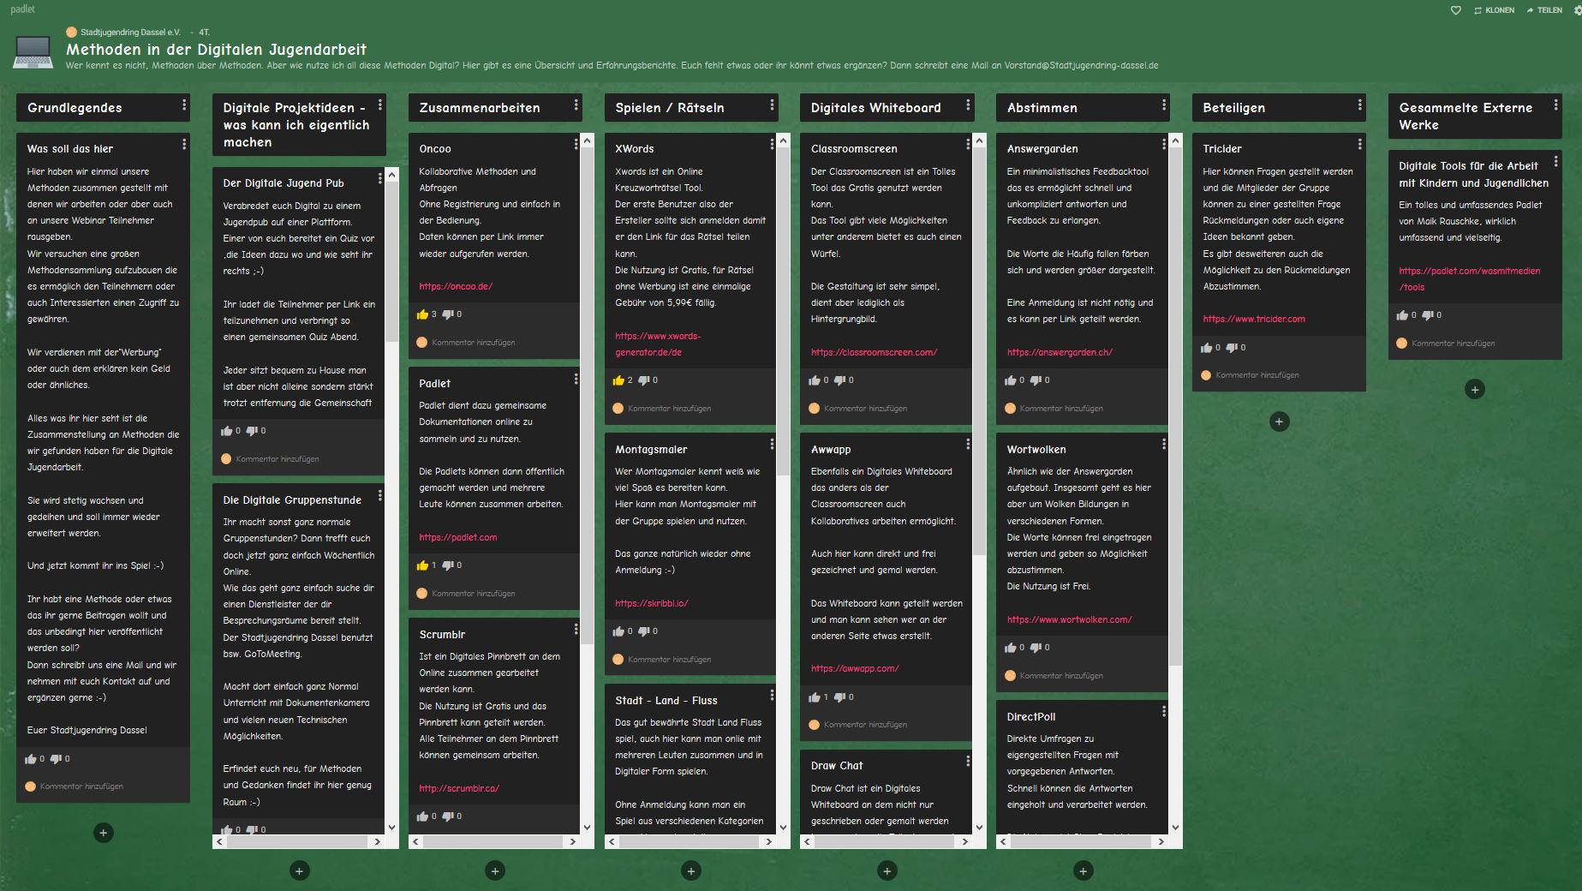
Task: Thumbs up the Tricider post
Action: (x=1207, y=348)
